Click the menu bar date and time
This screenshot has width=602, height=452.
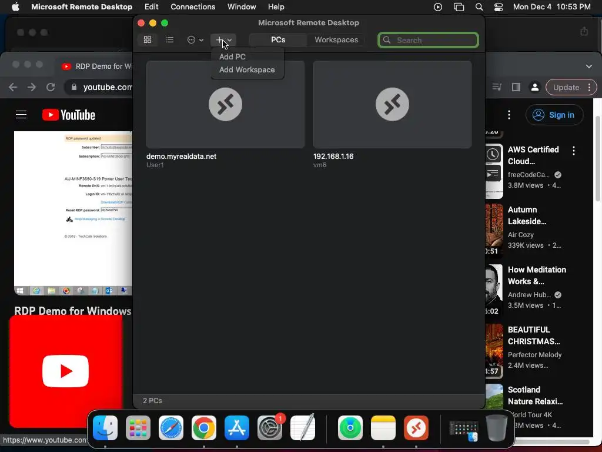(551, 6)
